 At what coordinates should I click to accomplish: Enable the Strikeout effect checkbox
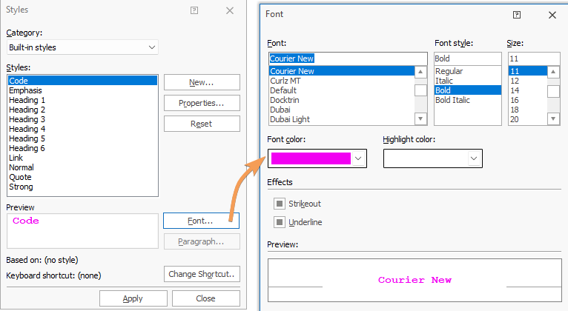(x=280, y=204)
